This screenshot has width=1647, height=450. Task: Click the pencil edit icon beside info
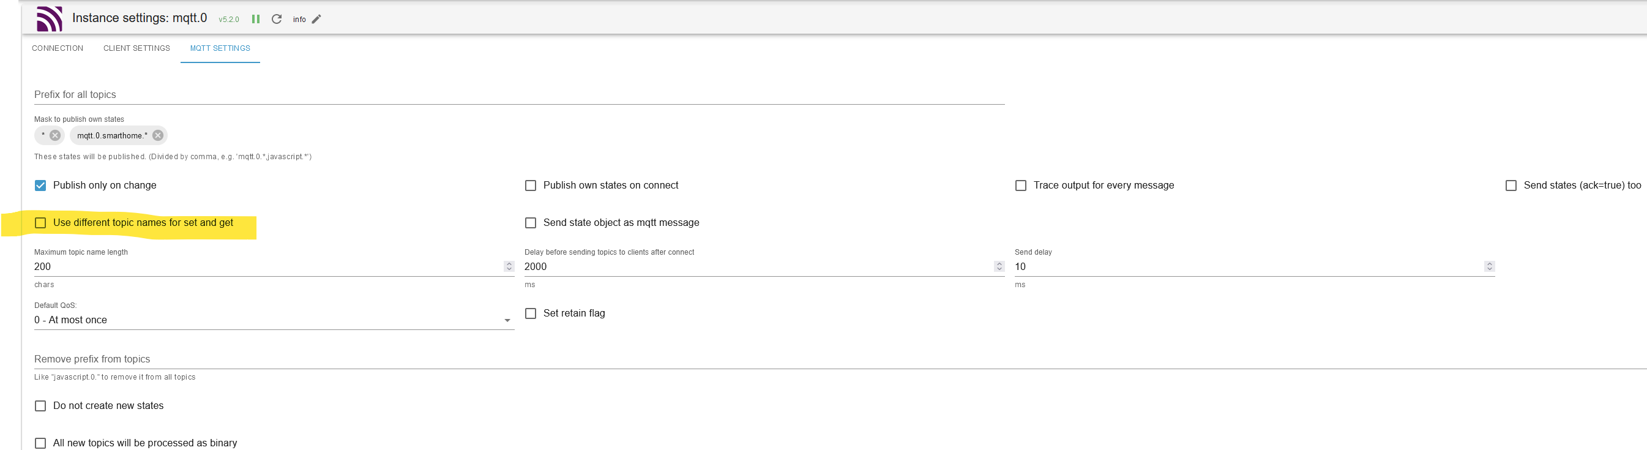pos(316,19)
